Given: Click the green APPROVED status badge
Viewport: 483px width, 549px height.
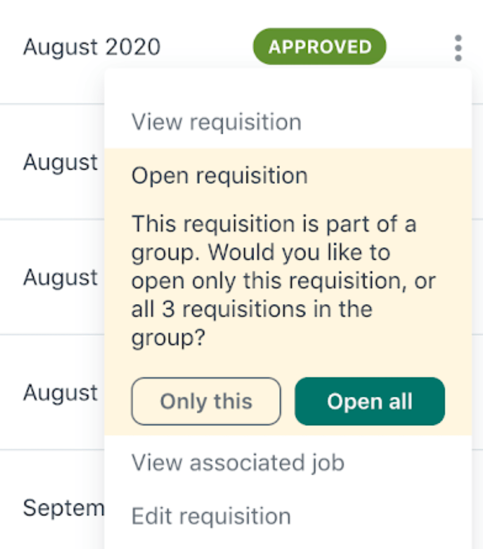Looking at the screenshot, I should (x=319, y=46).
